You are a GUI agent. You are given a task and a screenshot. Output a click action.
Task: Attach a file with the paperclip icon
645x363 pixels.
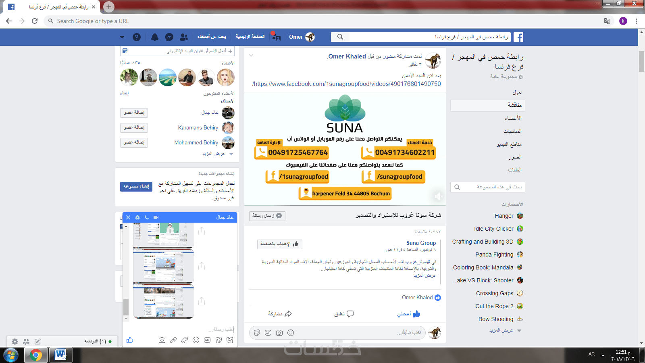[x=173, y=340]
